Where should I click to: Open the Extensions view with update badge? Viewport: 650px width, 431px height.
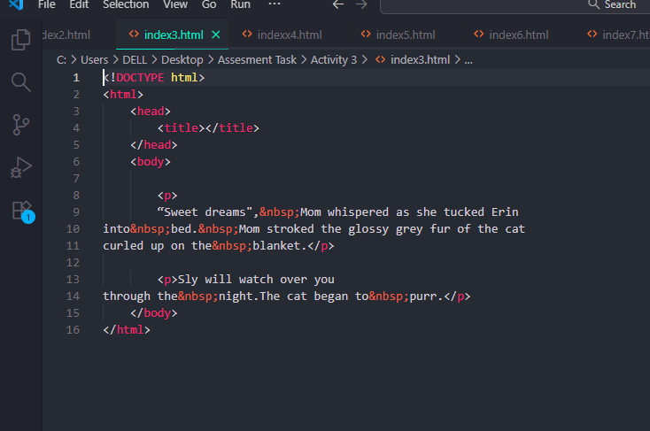(x=20, y=211)
